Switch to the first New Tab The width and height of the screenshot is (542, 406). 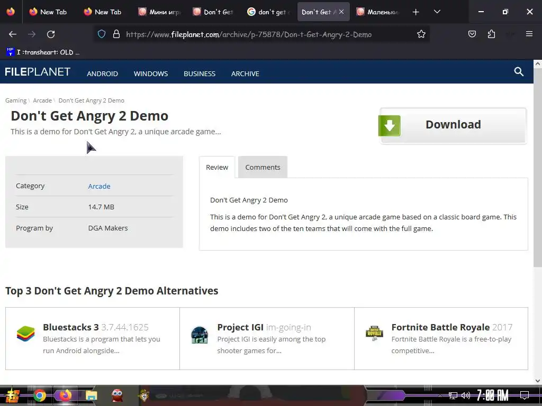pos(48,12)
